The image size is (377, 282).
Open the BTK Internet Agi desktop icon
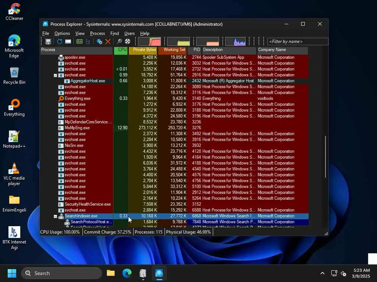[x=14, y=238]
